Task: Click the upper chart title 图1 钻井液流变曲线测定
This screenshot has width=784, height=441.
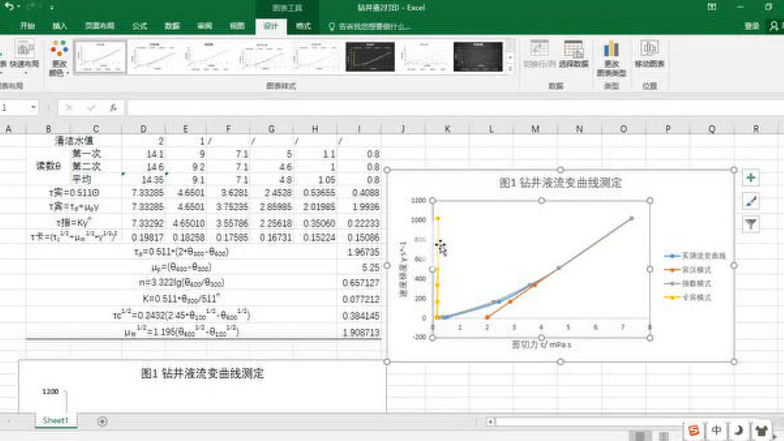Action: (x=560, y=183)
